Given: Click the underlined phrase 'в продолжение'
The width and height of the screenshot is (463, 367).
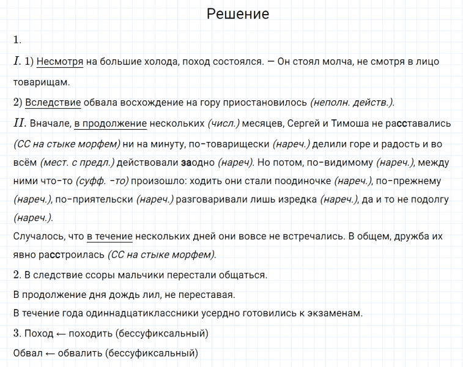Looking at the screenshot, I should [x=110, y=123].
